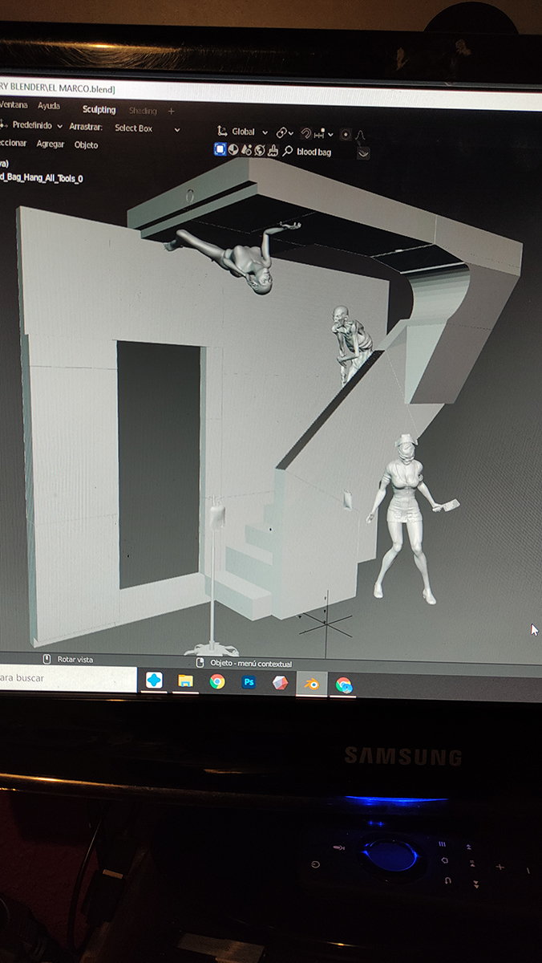Click the search field containing "blood bag"
The height and width of the screenshot is (963, 542).
pos(317,152)
